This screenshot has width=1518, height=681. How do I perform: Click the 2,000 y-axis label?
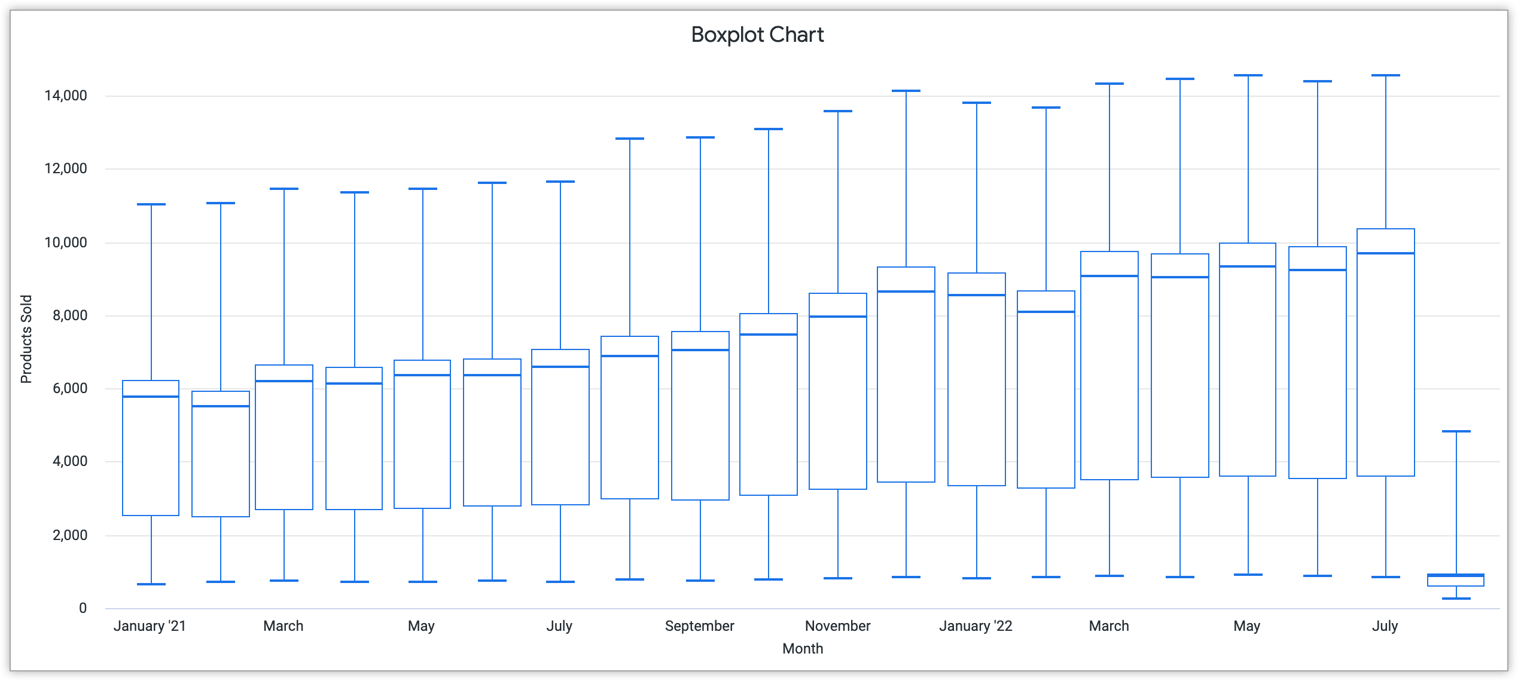[x=69, y=535]
